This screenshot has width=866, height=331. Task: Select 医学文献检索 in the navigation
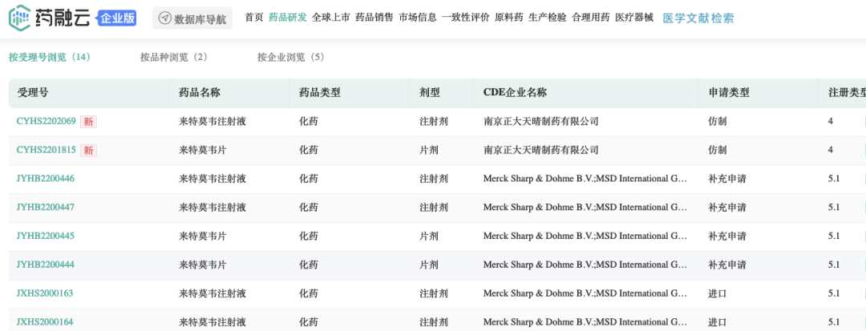[698, 18]
